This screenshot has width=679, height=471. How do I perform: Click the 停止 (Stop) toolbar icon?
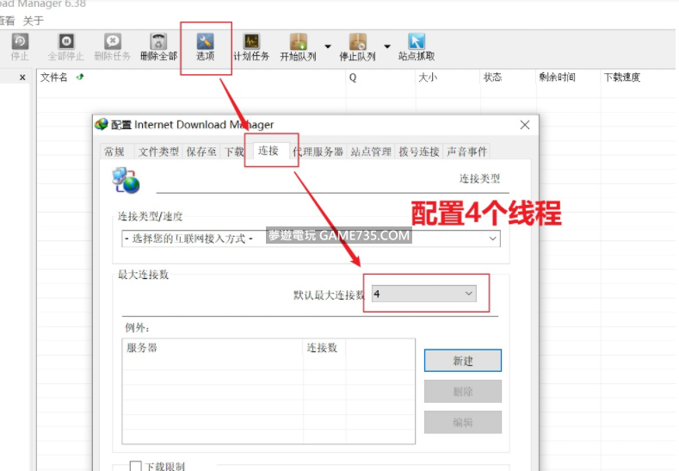(20, 46)
